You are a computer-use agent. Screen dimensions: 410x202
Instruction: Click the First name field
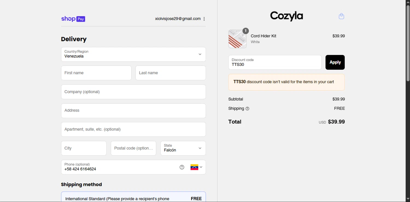96,73
